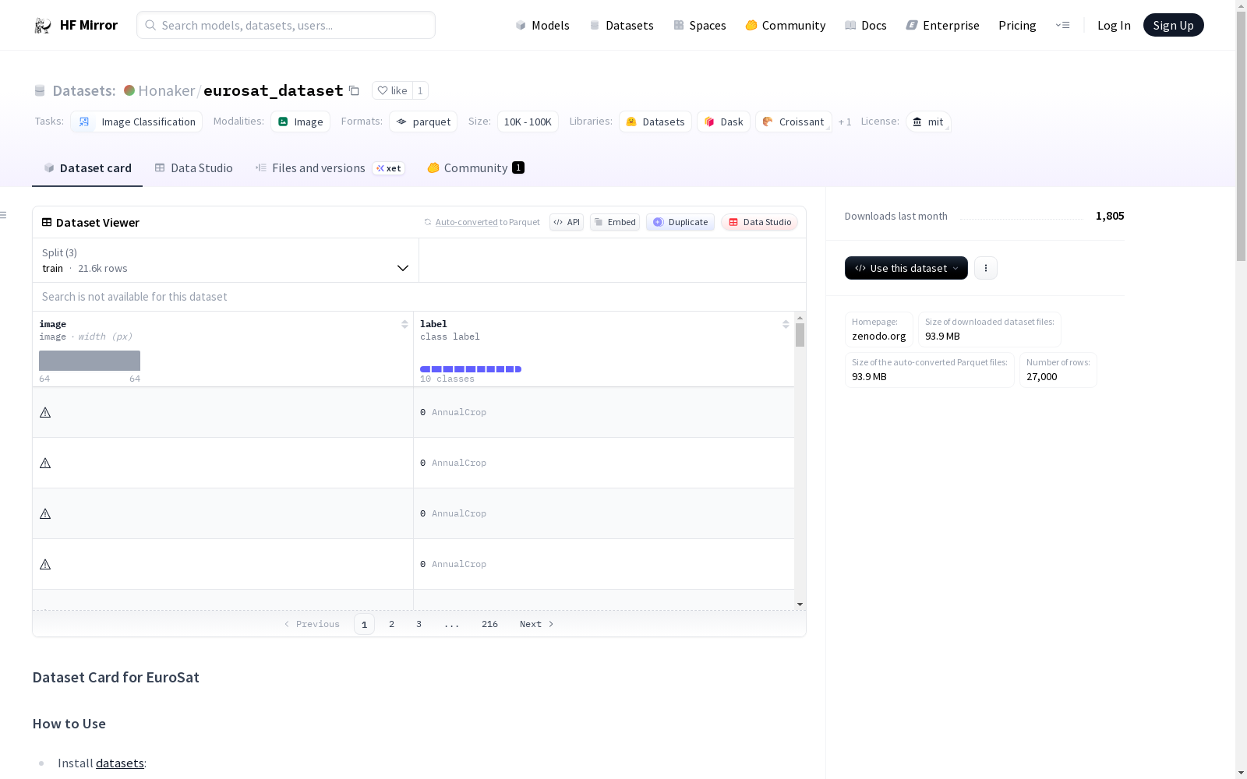
Task: Open the Honaker author link
Action: tap(167, 90)
